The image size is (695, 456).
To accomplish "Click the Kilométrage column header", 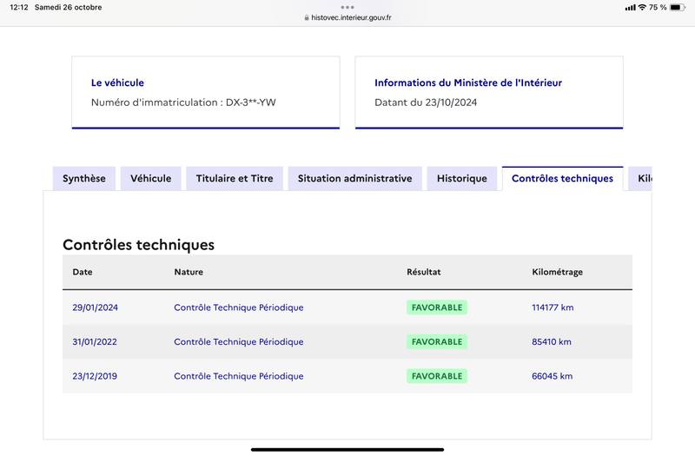I will (x=557, y=272).
